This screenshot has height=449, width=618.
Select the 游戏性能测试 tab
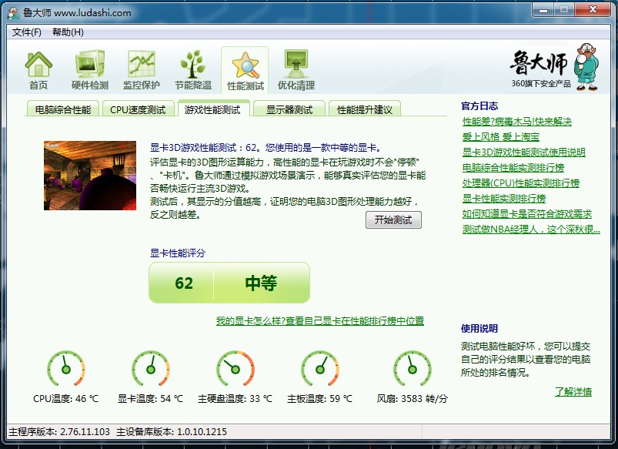coord(213,109)
